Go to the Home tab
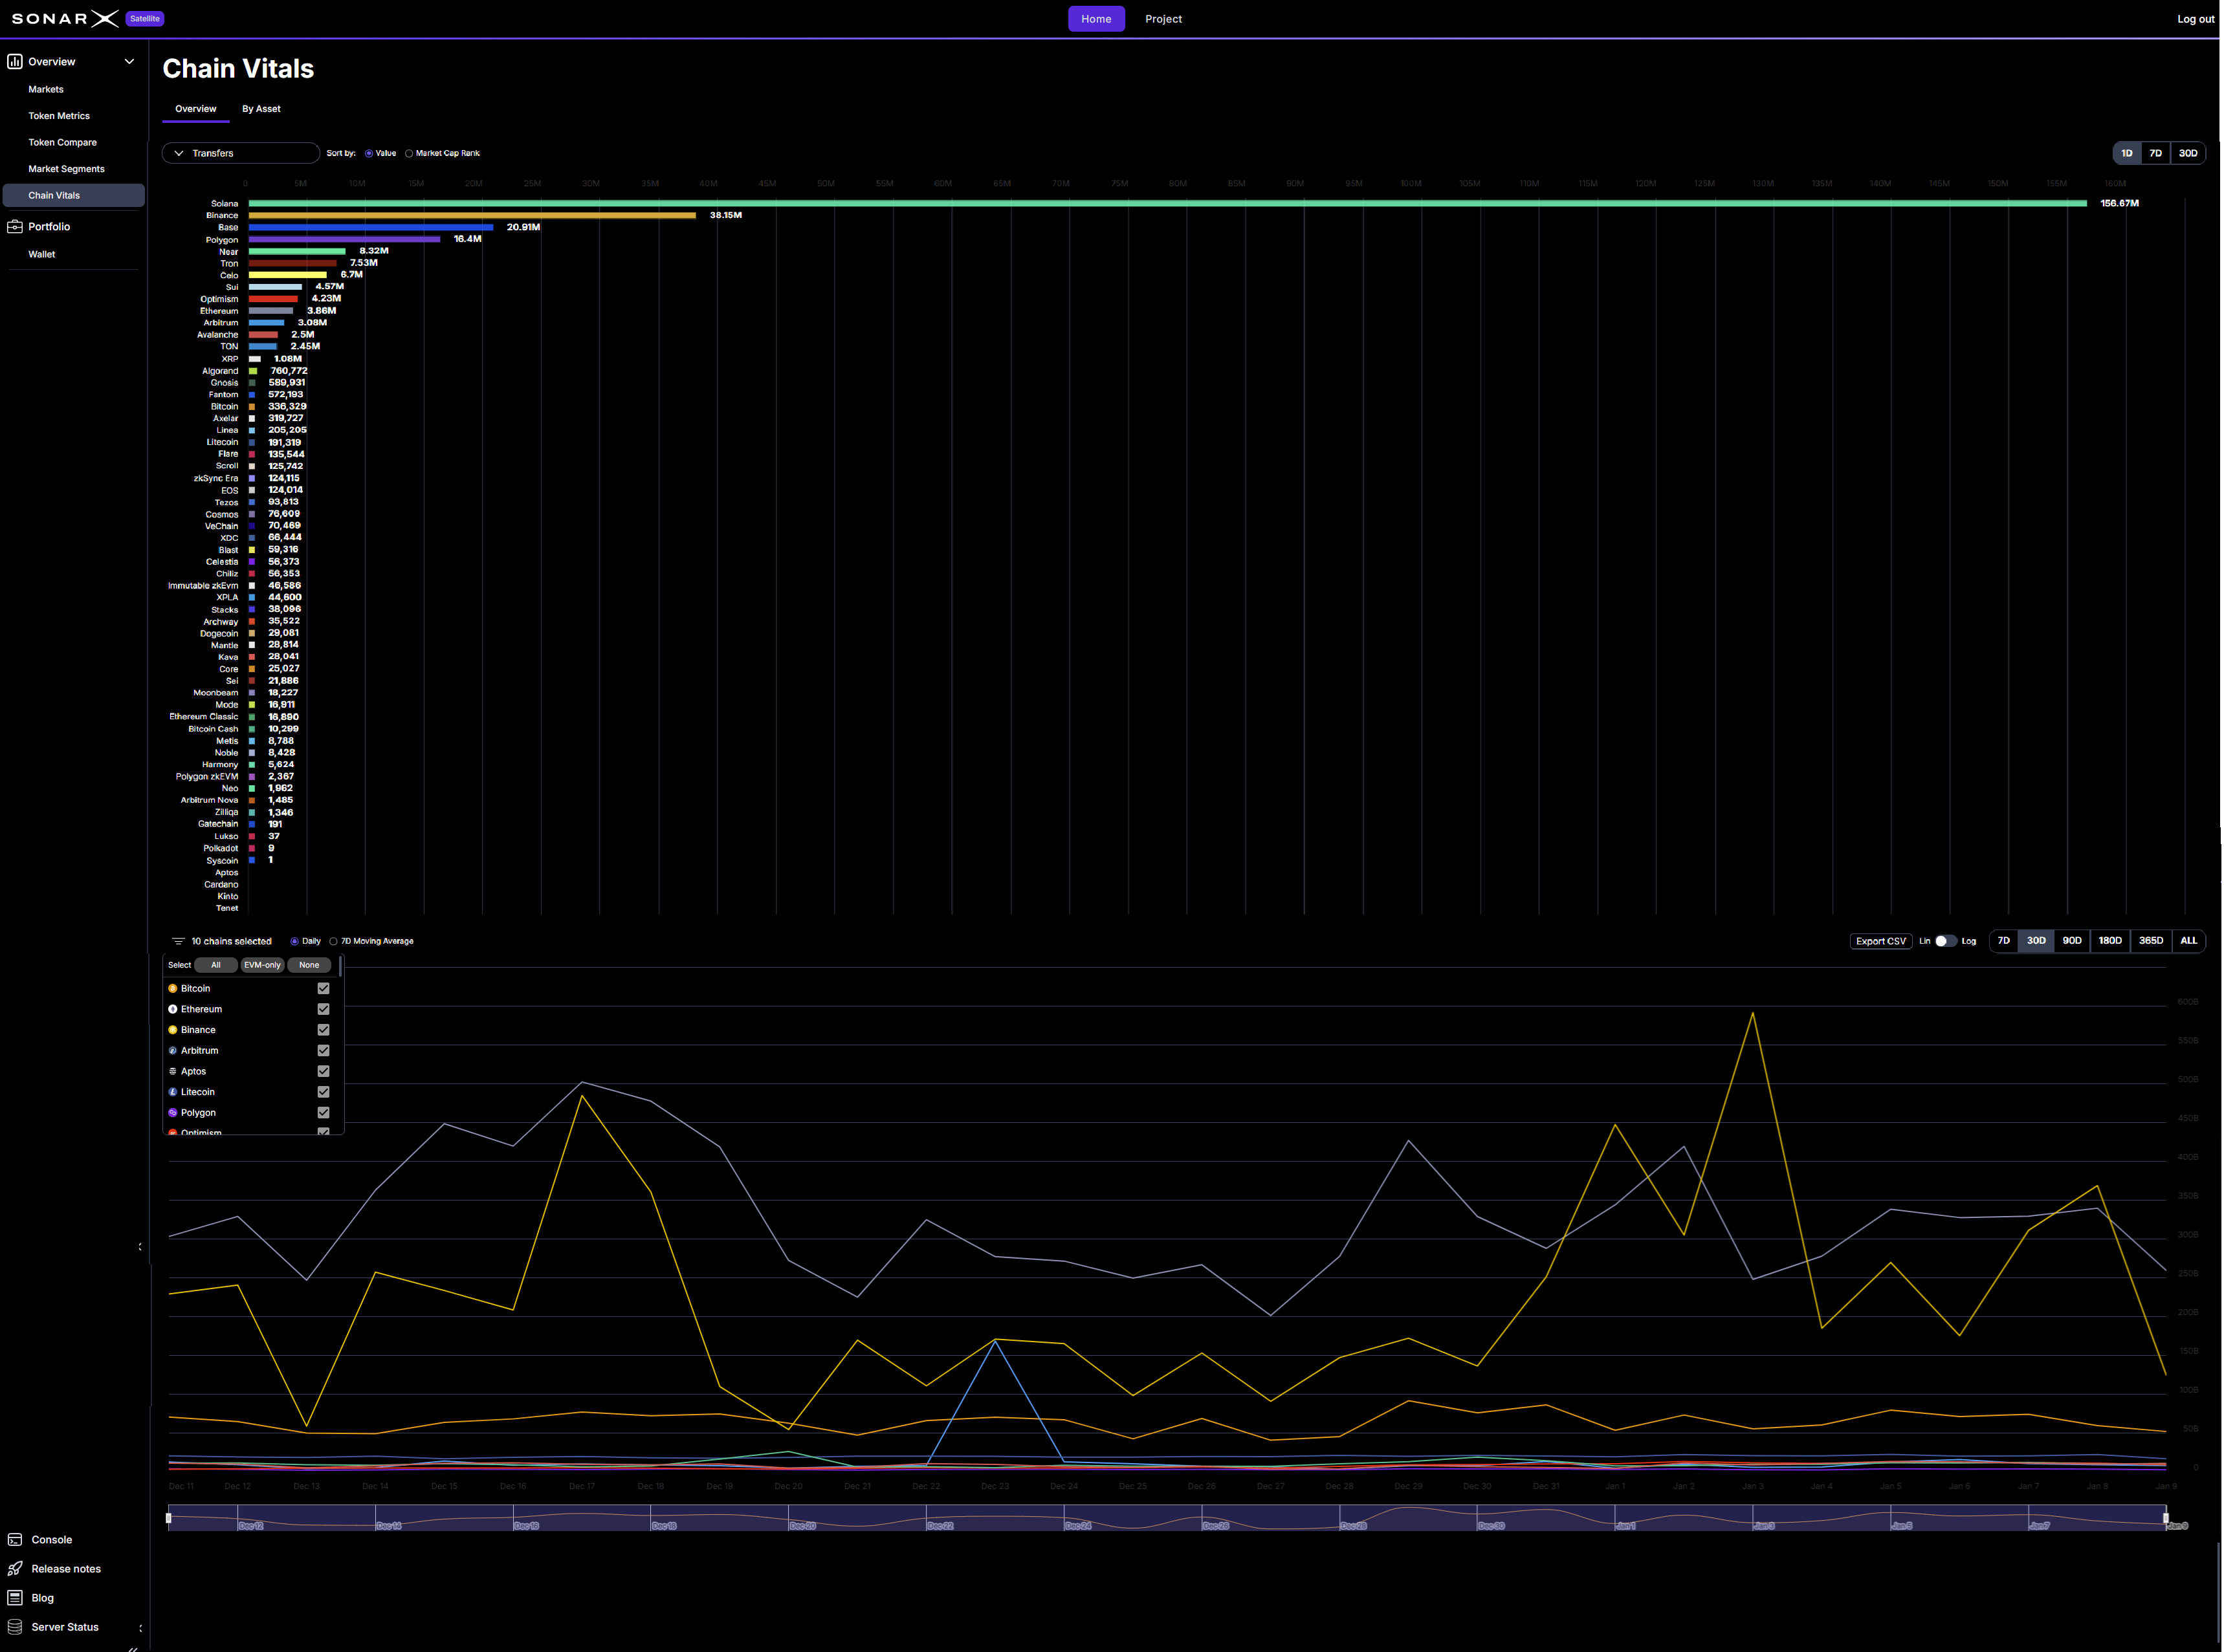 click(x=1097, y=19)
